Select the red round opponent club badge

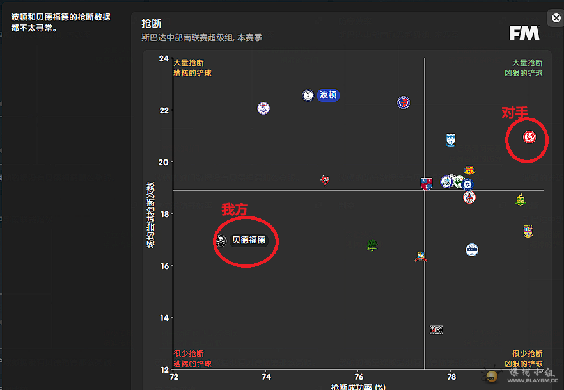529,137
